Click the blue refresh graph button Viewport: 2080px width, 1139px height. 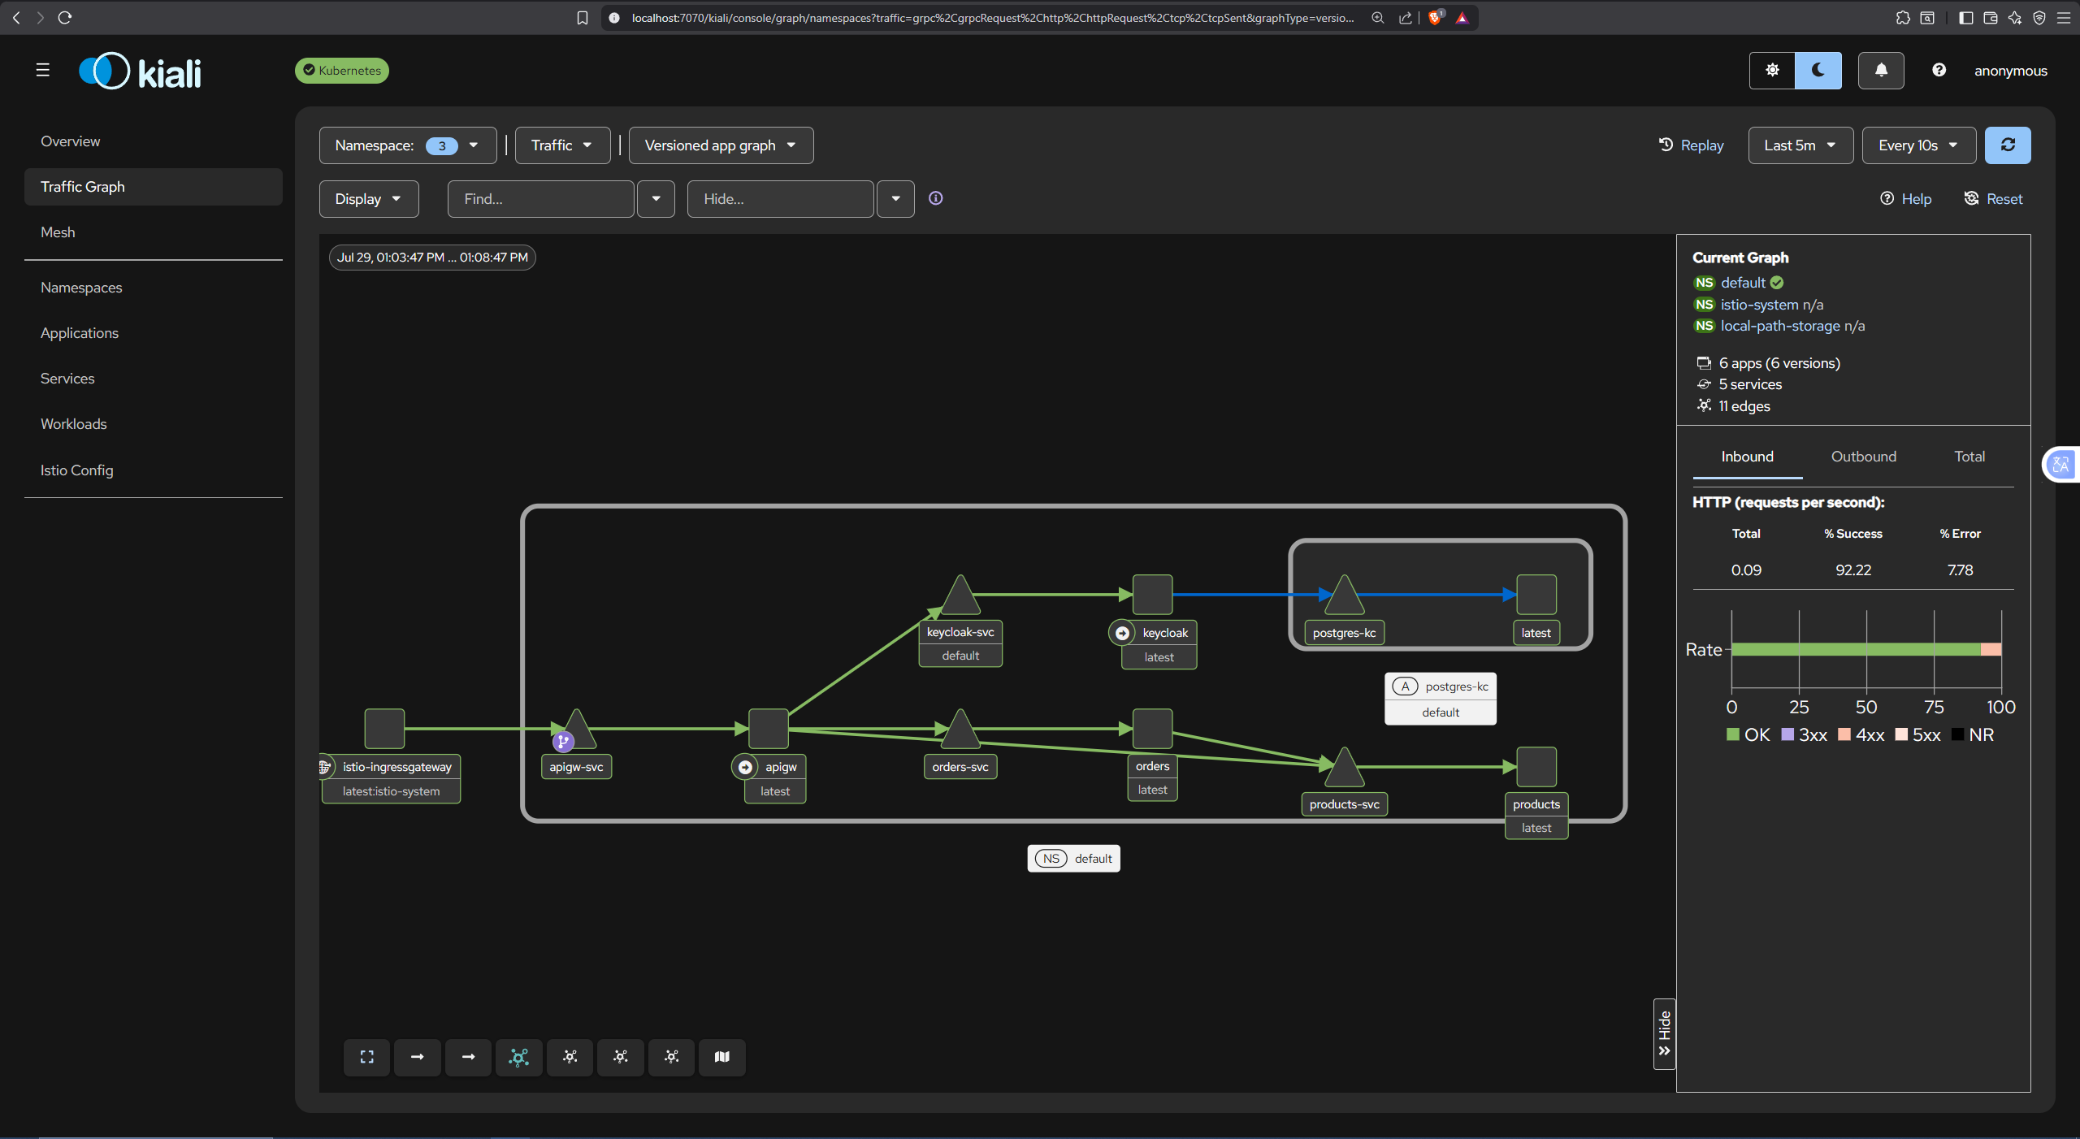point(2008,145)
